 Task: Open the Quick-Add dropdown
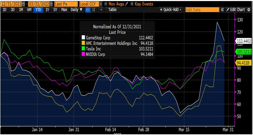click(170, 10)
